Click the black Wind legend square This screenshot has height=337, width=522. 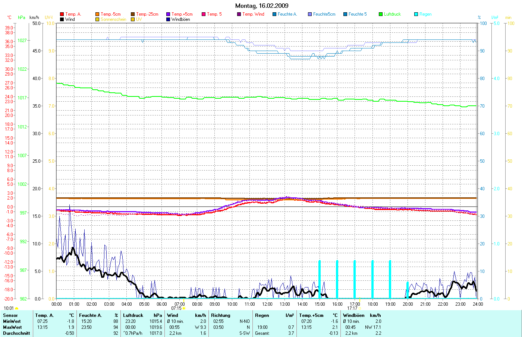point(62,19)
